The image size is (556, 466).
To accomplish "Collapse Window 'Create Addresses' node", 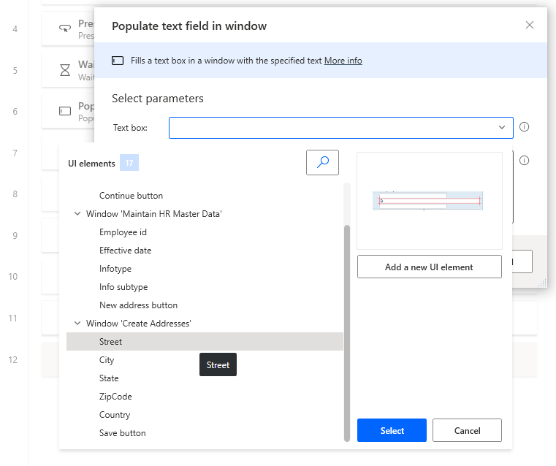I will coord(77,323).
